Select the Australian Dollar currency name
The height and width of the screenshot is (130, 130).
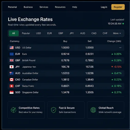(30, 73)
